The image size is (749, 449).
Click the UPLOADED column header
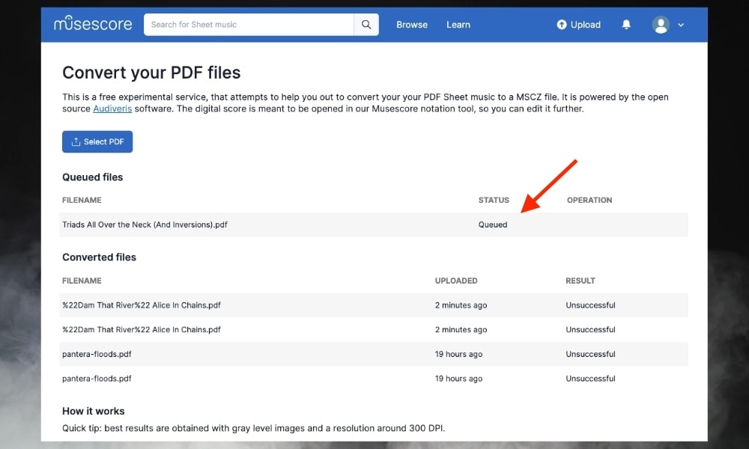tap(455, 281)
